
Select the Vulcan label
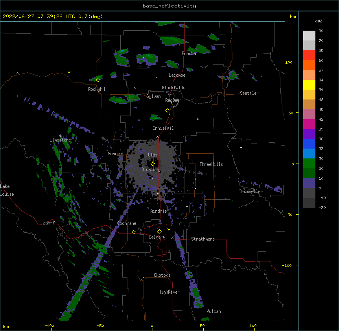point(214,311)
